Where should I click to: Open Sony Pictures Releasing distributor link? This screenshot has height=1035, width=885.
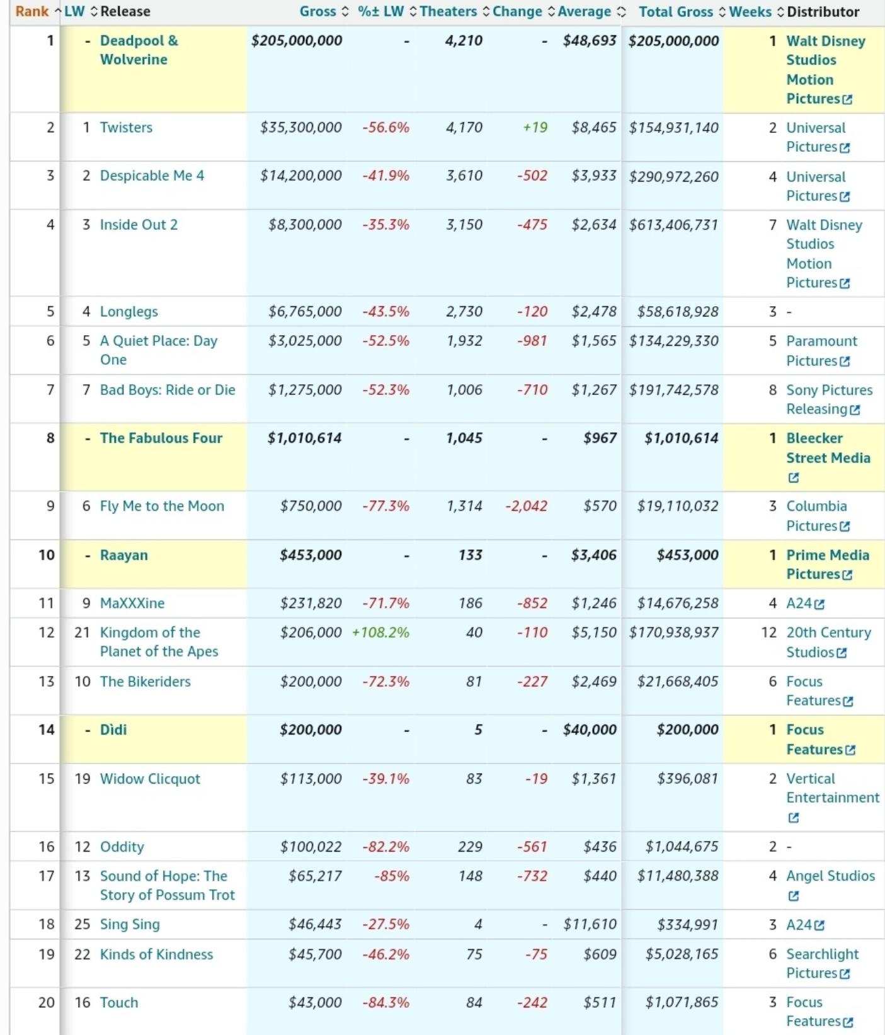coord(829,399)
